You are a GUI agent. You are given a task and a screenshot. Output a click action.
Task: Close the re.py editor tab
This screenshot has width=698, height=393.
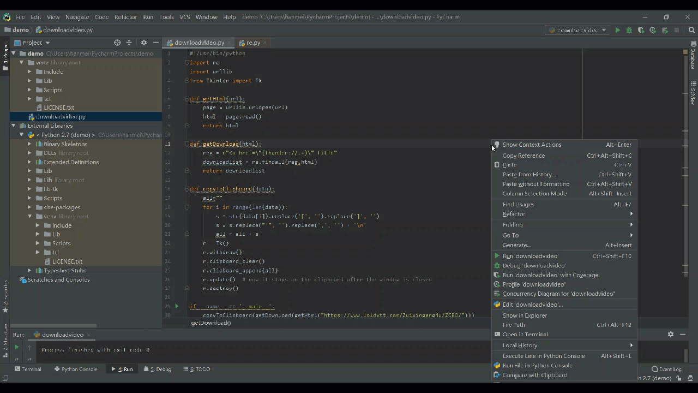(266, 43)
